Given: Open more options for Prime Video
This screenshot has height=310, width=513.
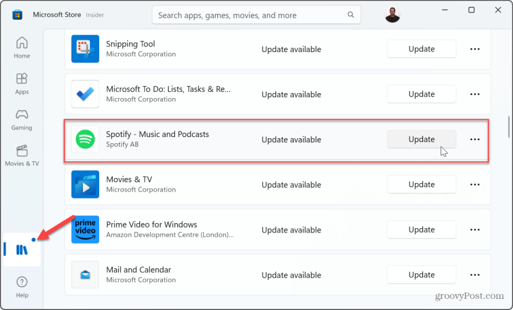Looking at the screenshot, I should 475,230.
